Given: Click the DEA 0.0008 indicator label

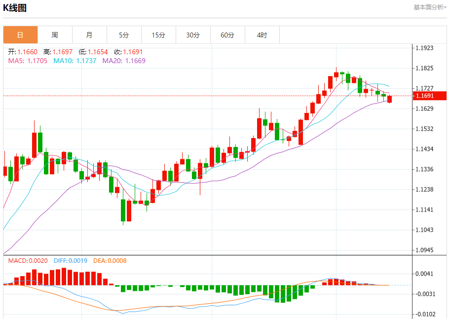Looking at the screenshot, I should 110,261.
